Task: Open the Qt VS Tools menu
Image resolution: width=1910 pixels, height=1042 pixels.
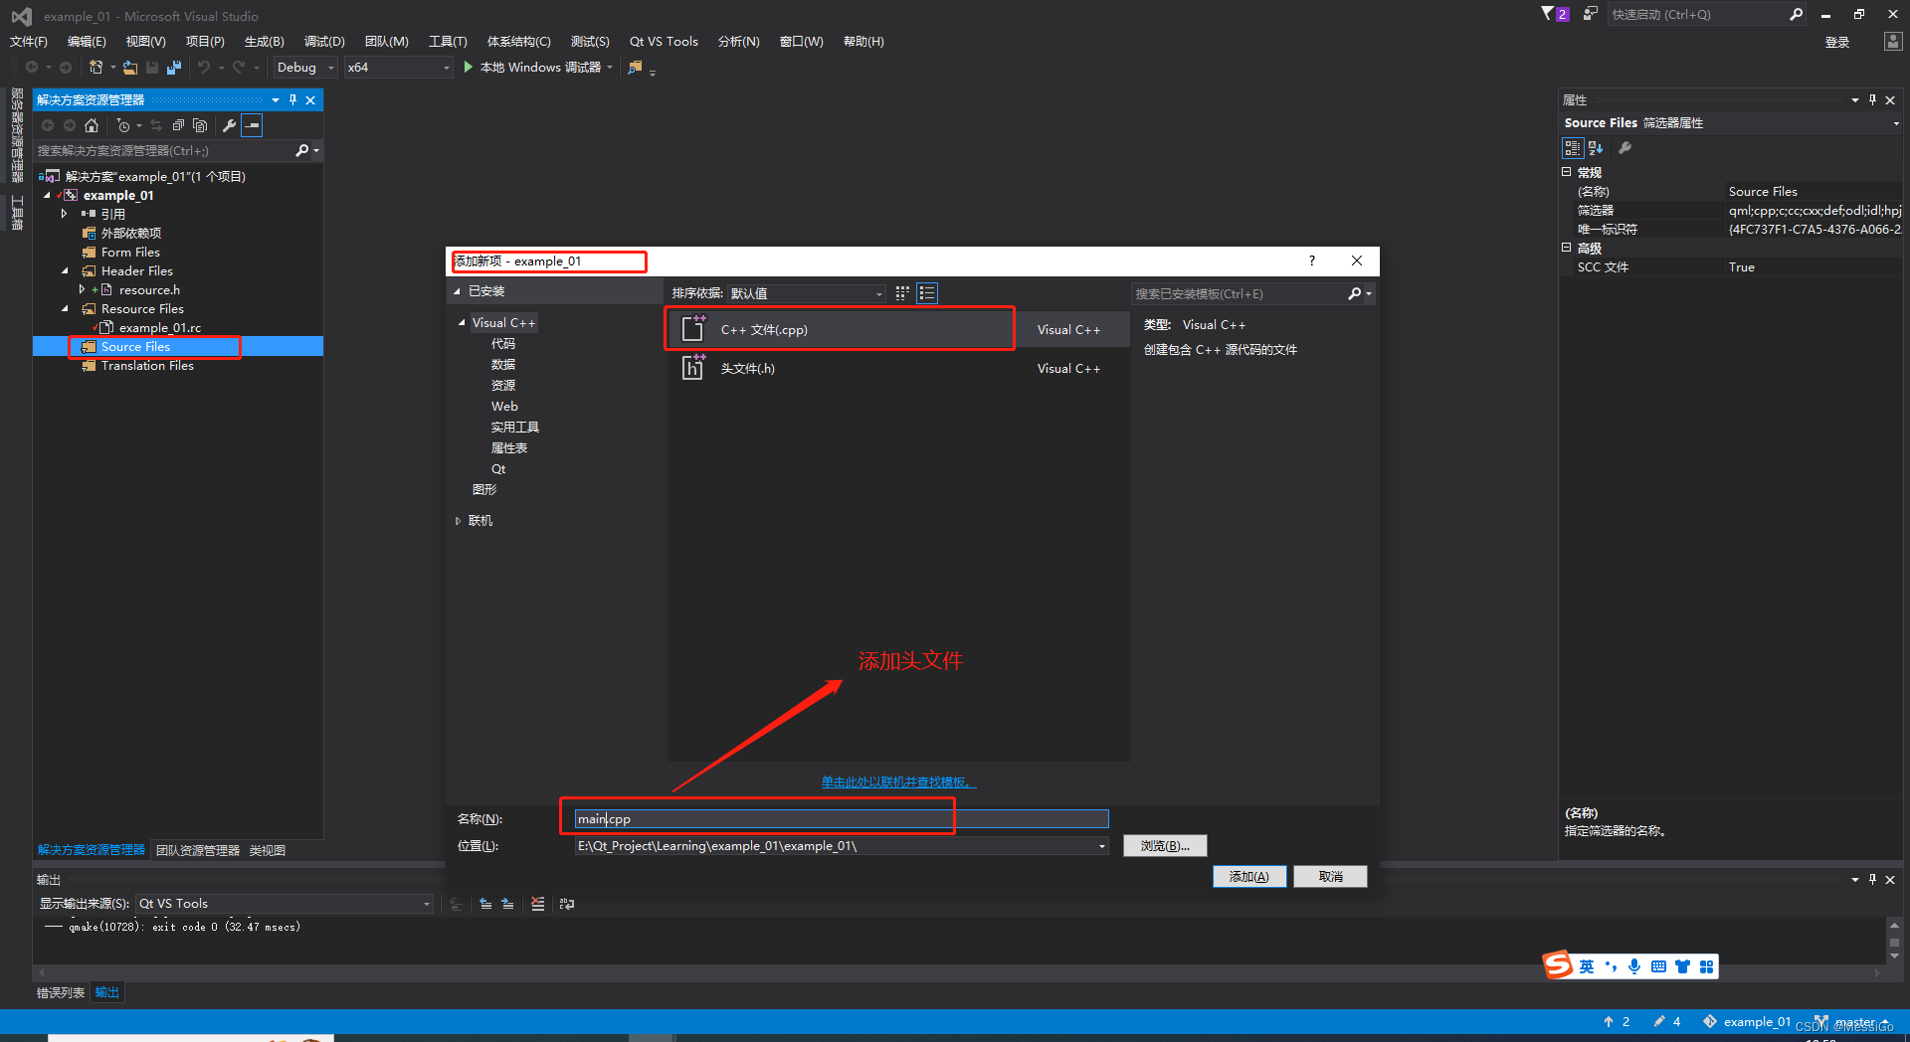Action: [664, 42]
